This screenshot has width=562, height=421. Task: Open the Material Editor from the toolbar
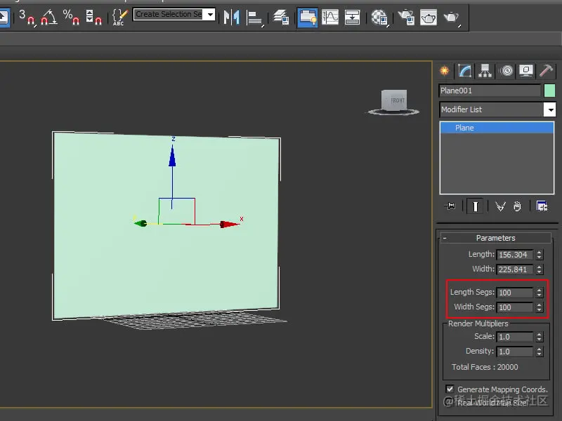(380, 17)
